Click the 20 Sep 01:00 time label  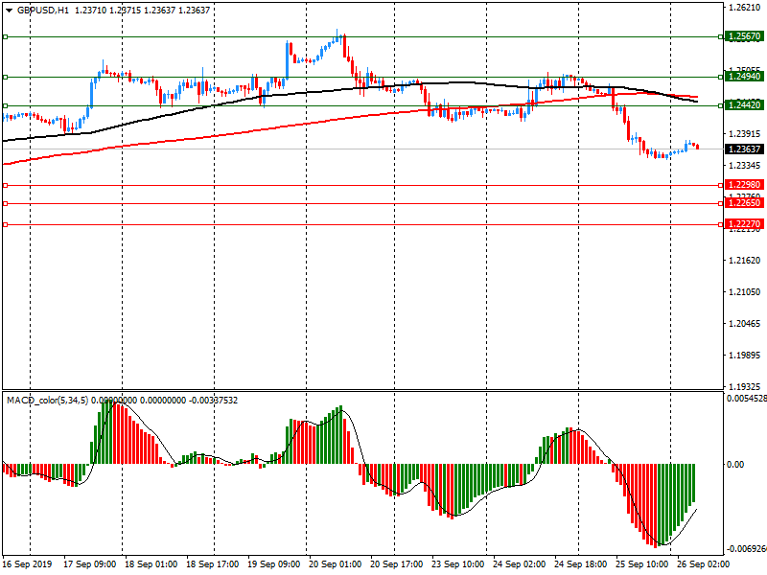[335, 564]
